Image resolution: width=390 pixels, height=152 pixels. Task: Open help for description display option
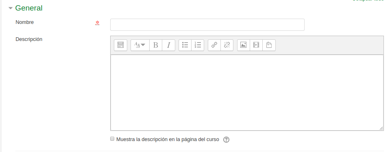[226, 139]
